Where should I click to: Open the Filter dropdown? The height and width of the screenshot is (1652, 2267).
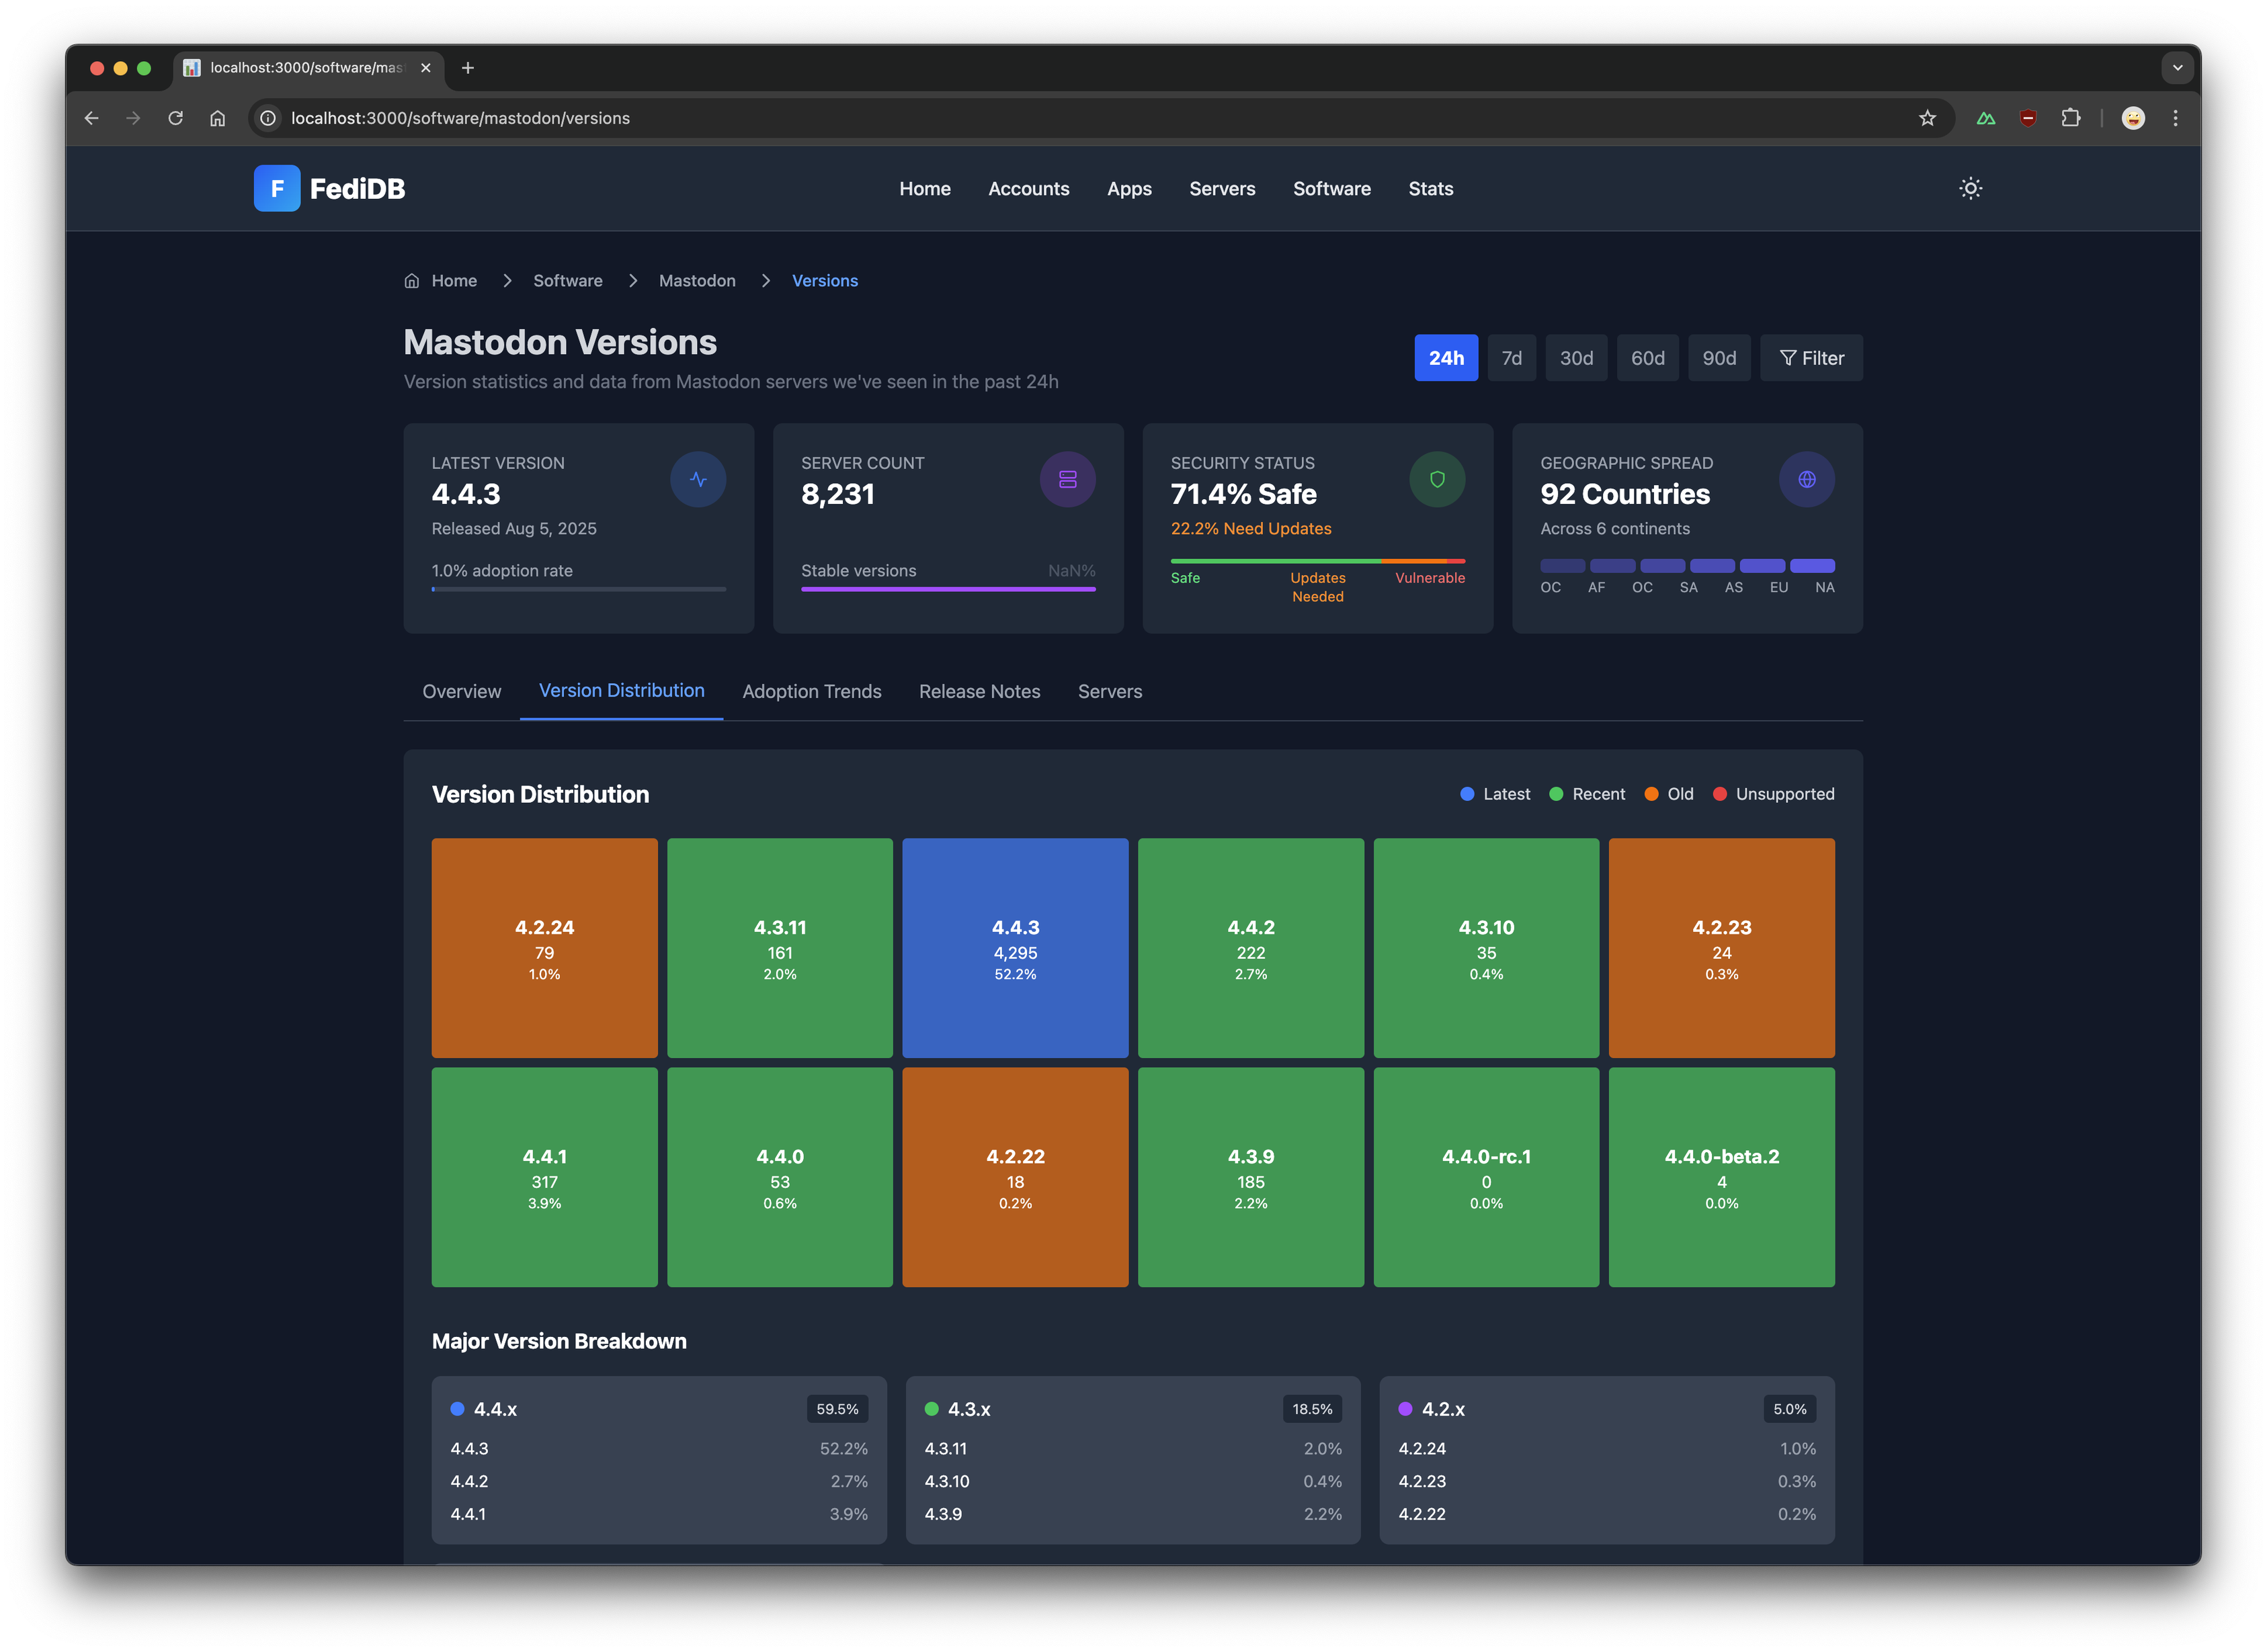coord(1811,358)
